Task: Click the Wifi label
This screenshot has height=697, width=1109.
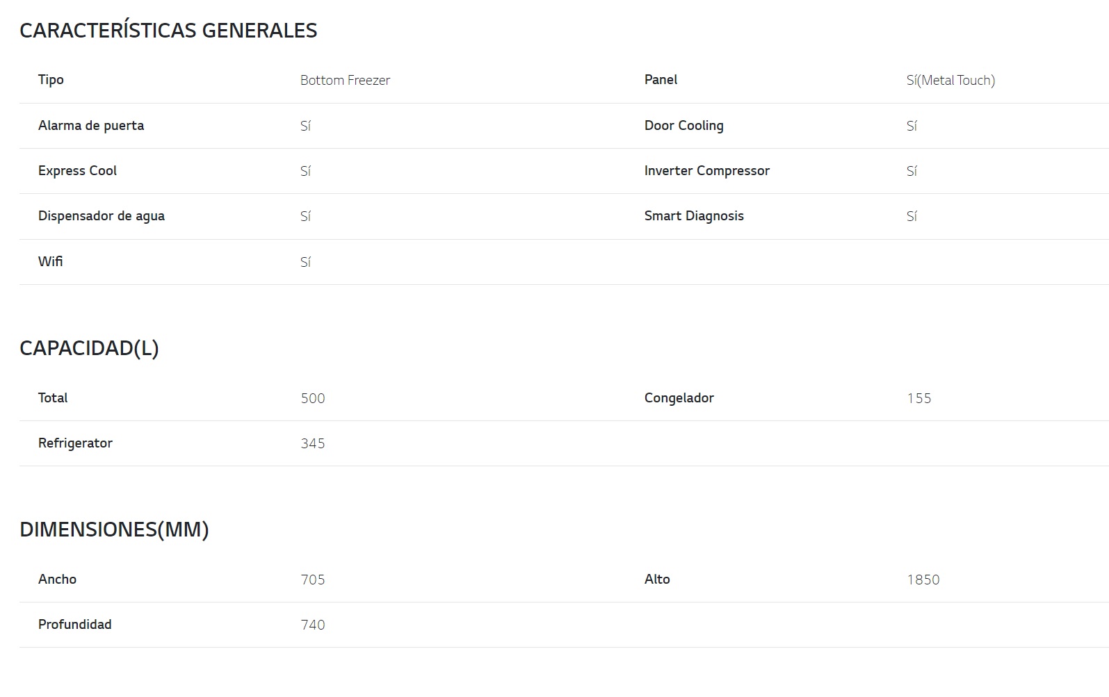Action: point(50,261)
